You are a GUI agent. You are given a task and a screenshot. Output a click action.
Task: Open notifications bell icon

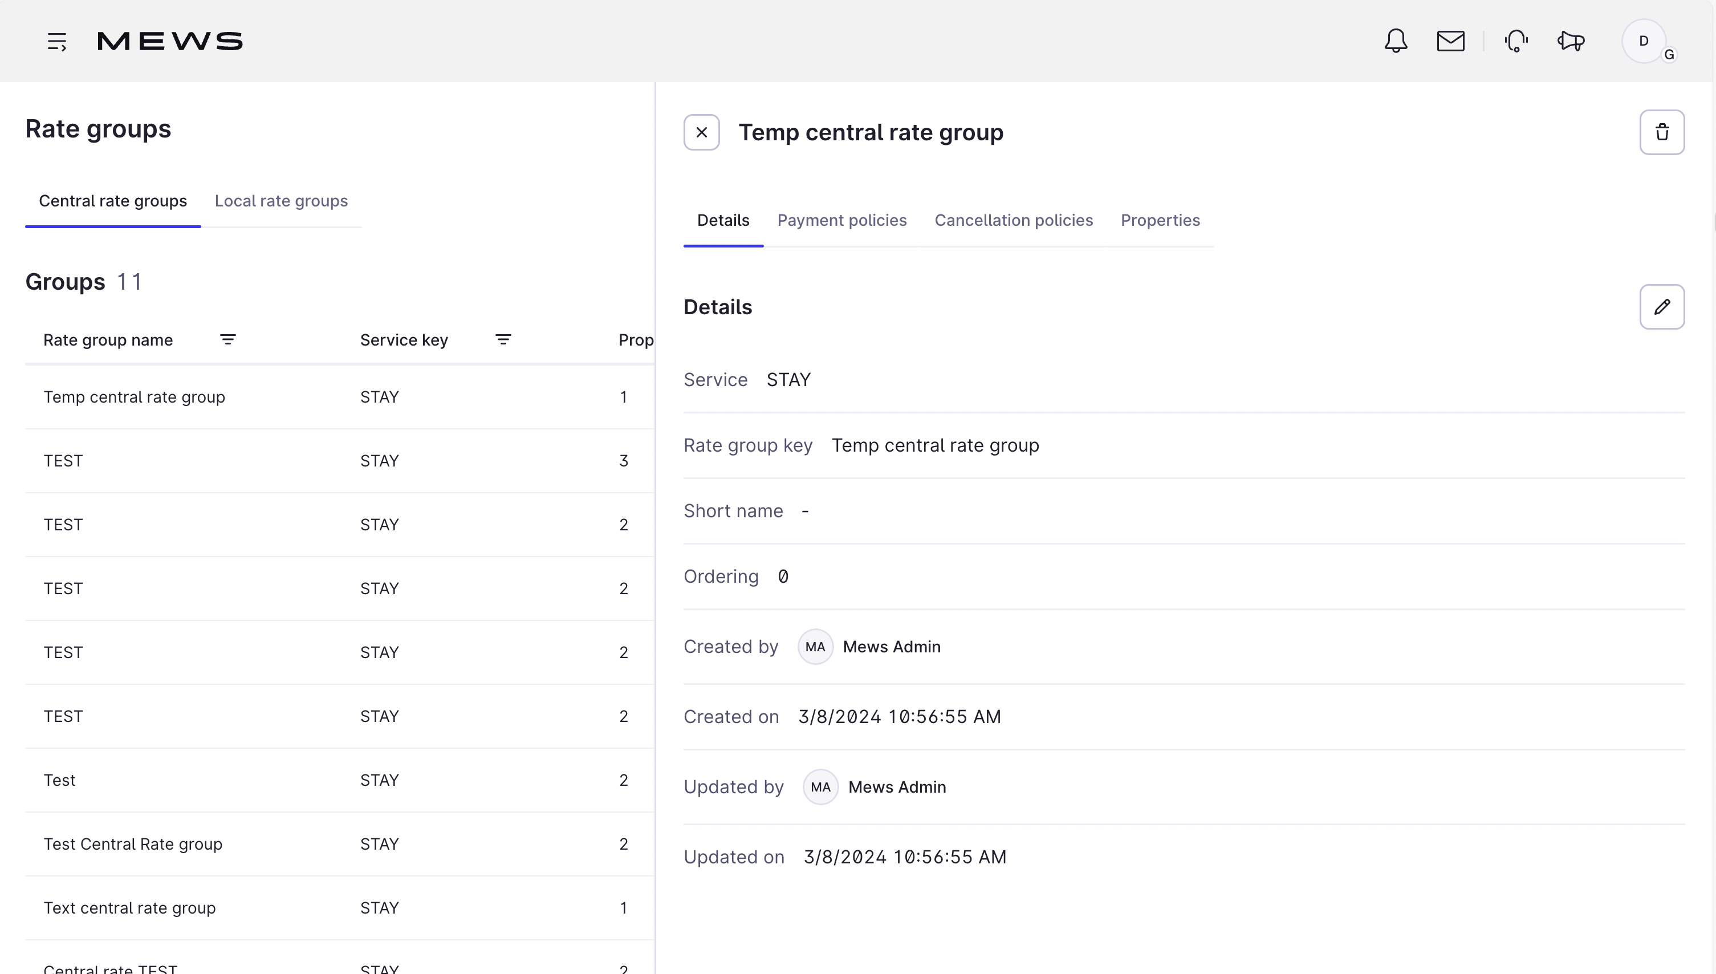tap(1396, 42)
